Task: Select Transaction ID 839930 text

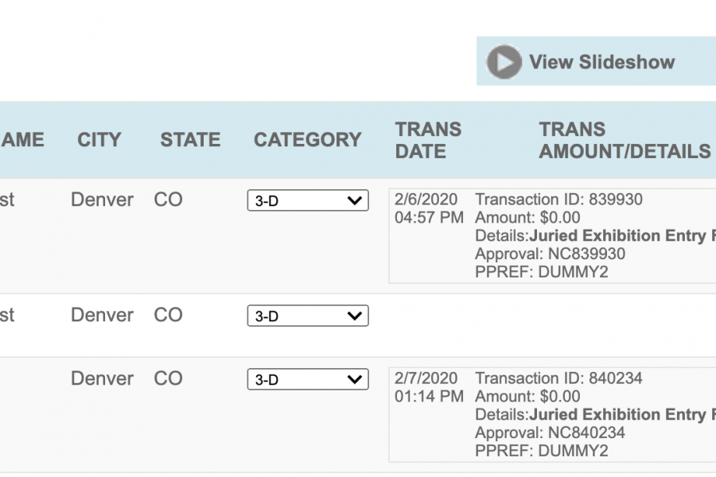Action: click(559, 200)
